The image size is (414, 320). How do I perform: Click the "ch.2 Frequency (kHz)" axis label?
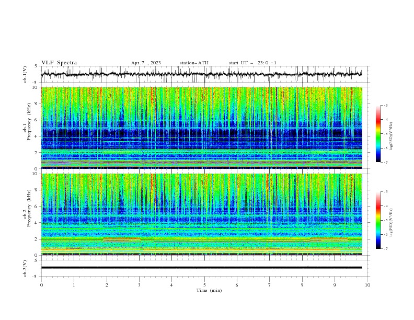click(x=27, y=208)
